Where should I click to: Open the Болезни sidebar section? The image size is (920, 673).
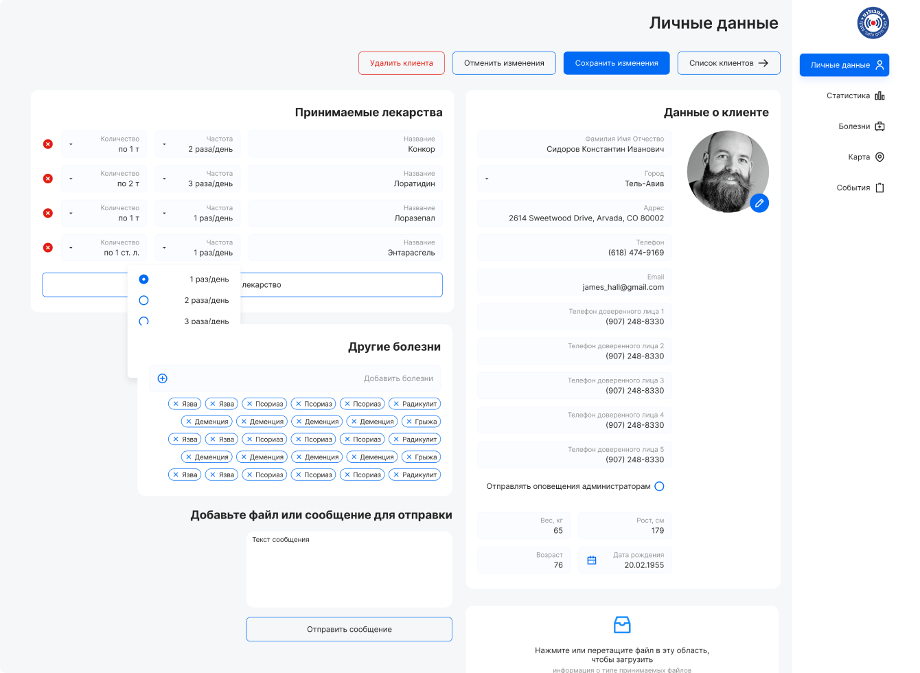click(x=862, y=126)
